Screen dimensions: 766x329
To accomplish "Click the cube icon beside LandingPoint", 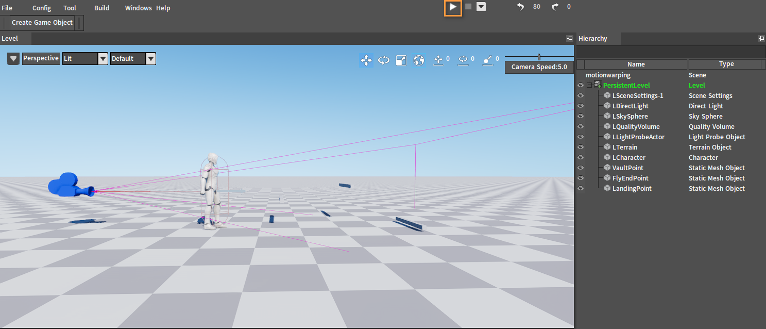I will point(607,188).
